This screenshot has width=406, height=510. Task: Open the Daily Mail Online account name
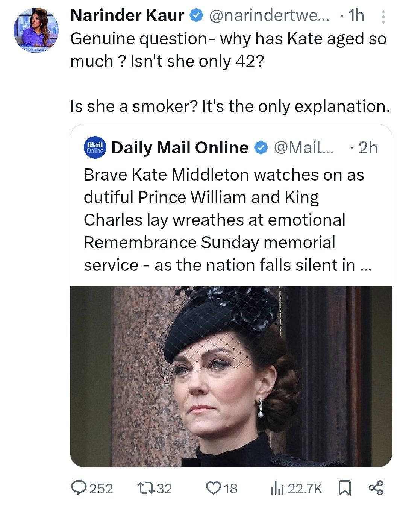pyautogui.click(x=180, y=148)
